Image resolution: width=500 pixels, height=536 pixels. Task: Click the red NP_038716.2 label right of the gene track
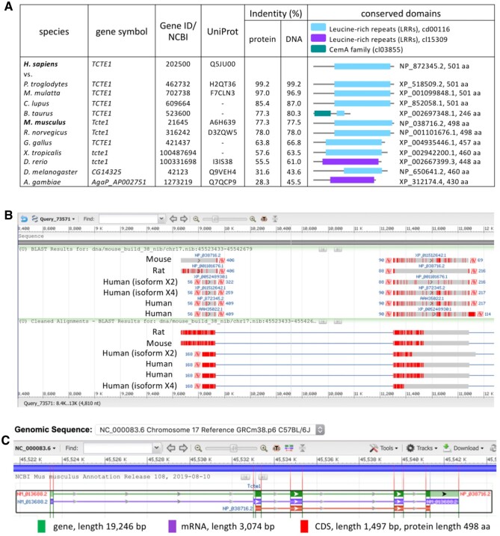tap(475, 493)
